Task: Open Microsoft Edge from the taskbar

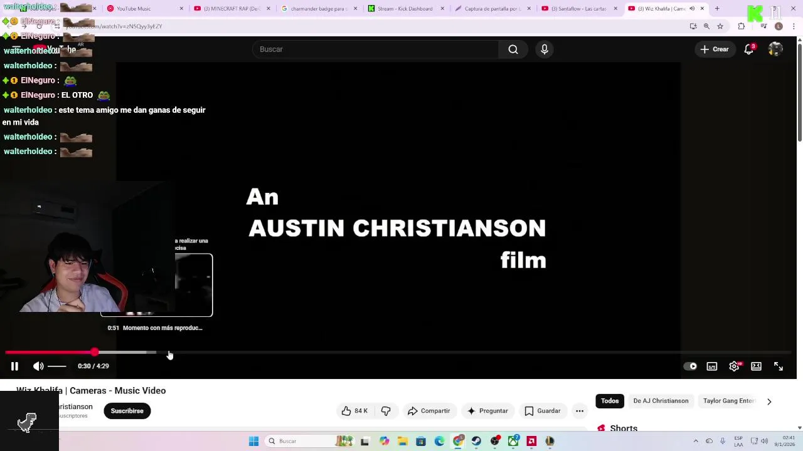Action: [439, 441]
